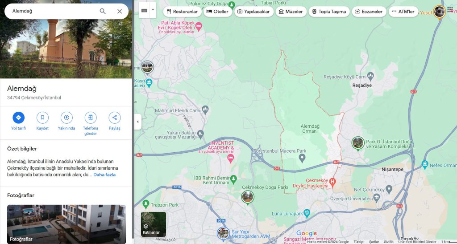
Task: Collapse the side panel arrow
Action: point(138,122)
